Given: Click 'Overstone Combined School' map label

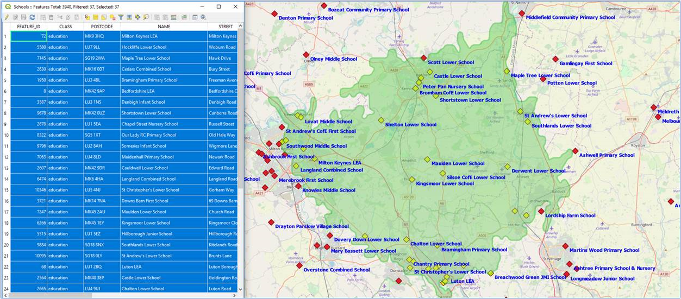Looking at the screenshot, I should (x=336, y=270).
